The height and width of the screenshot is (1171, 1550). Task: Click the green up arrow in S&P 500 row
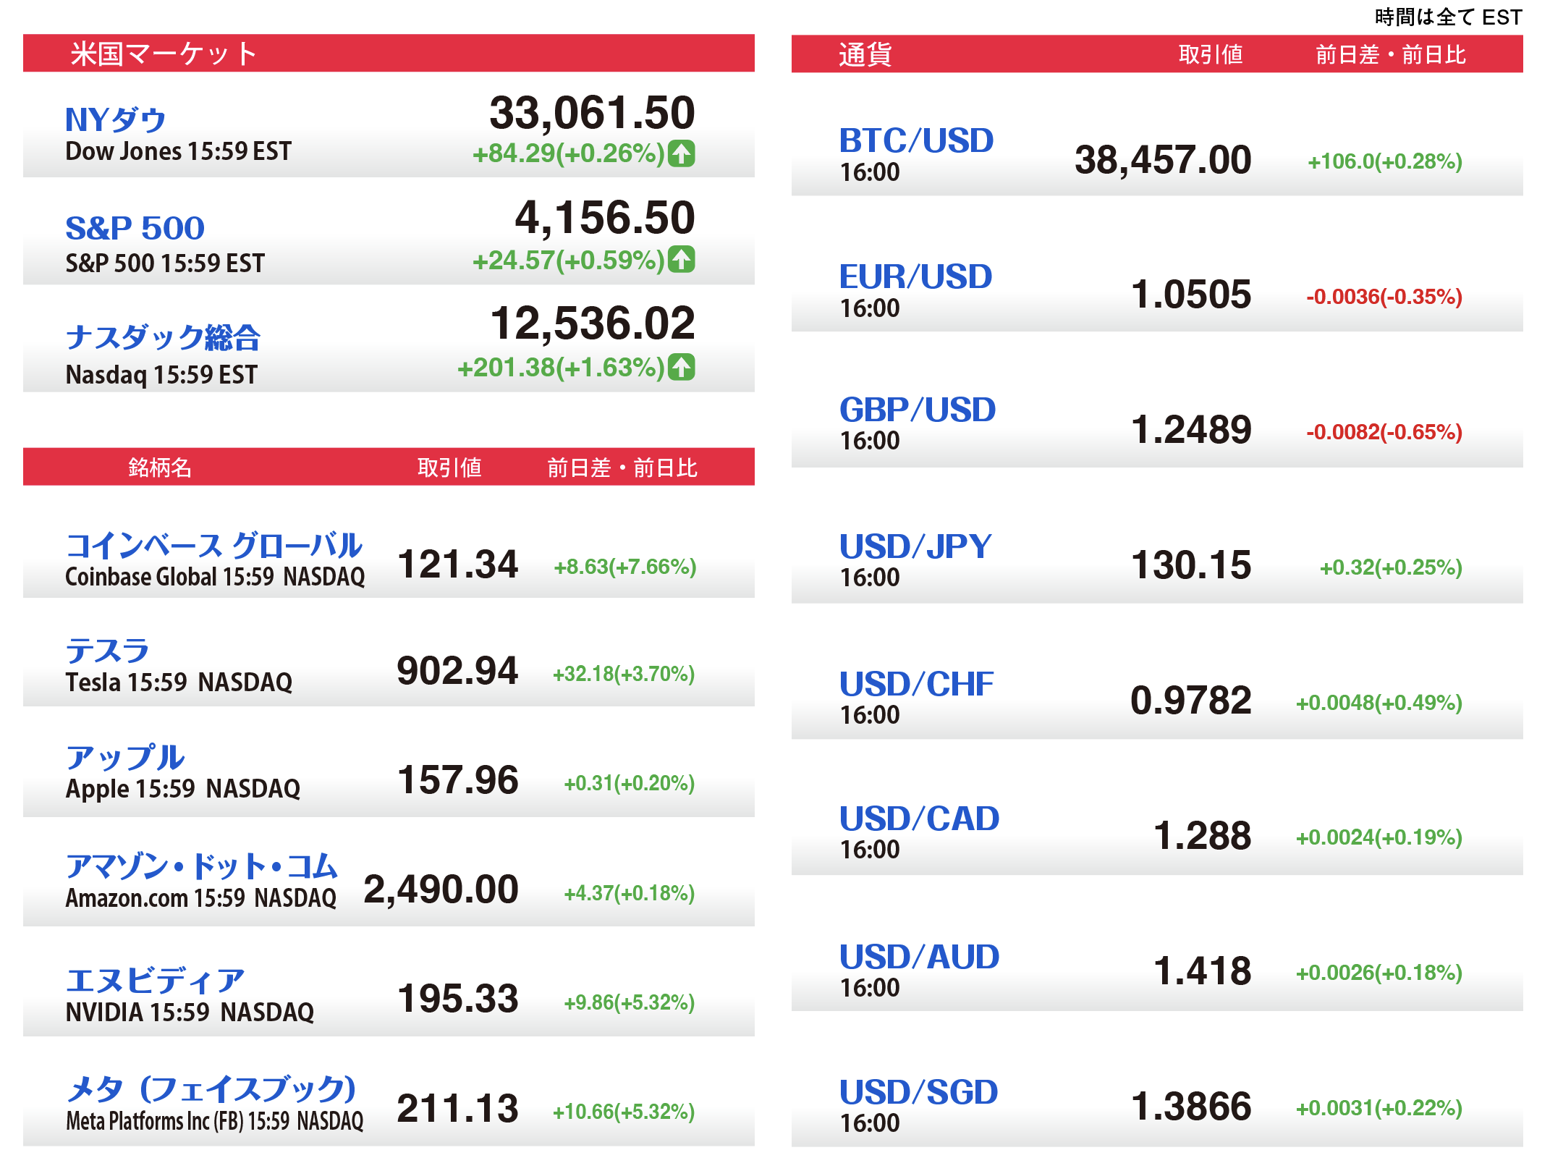(681, 260)
